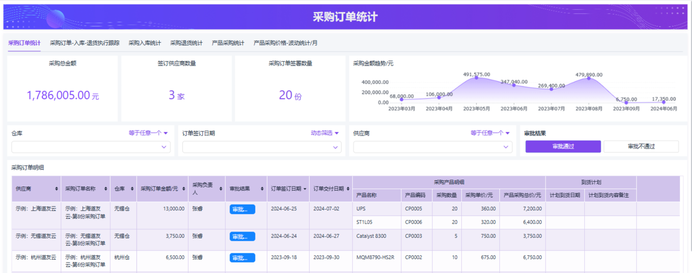The height and width of the screenshot is (273, 692).
Task: Switch to 采购入库统计 tab
Action: click(145, 43)
